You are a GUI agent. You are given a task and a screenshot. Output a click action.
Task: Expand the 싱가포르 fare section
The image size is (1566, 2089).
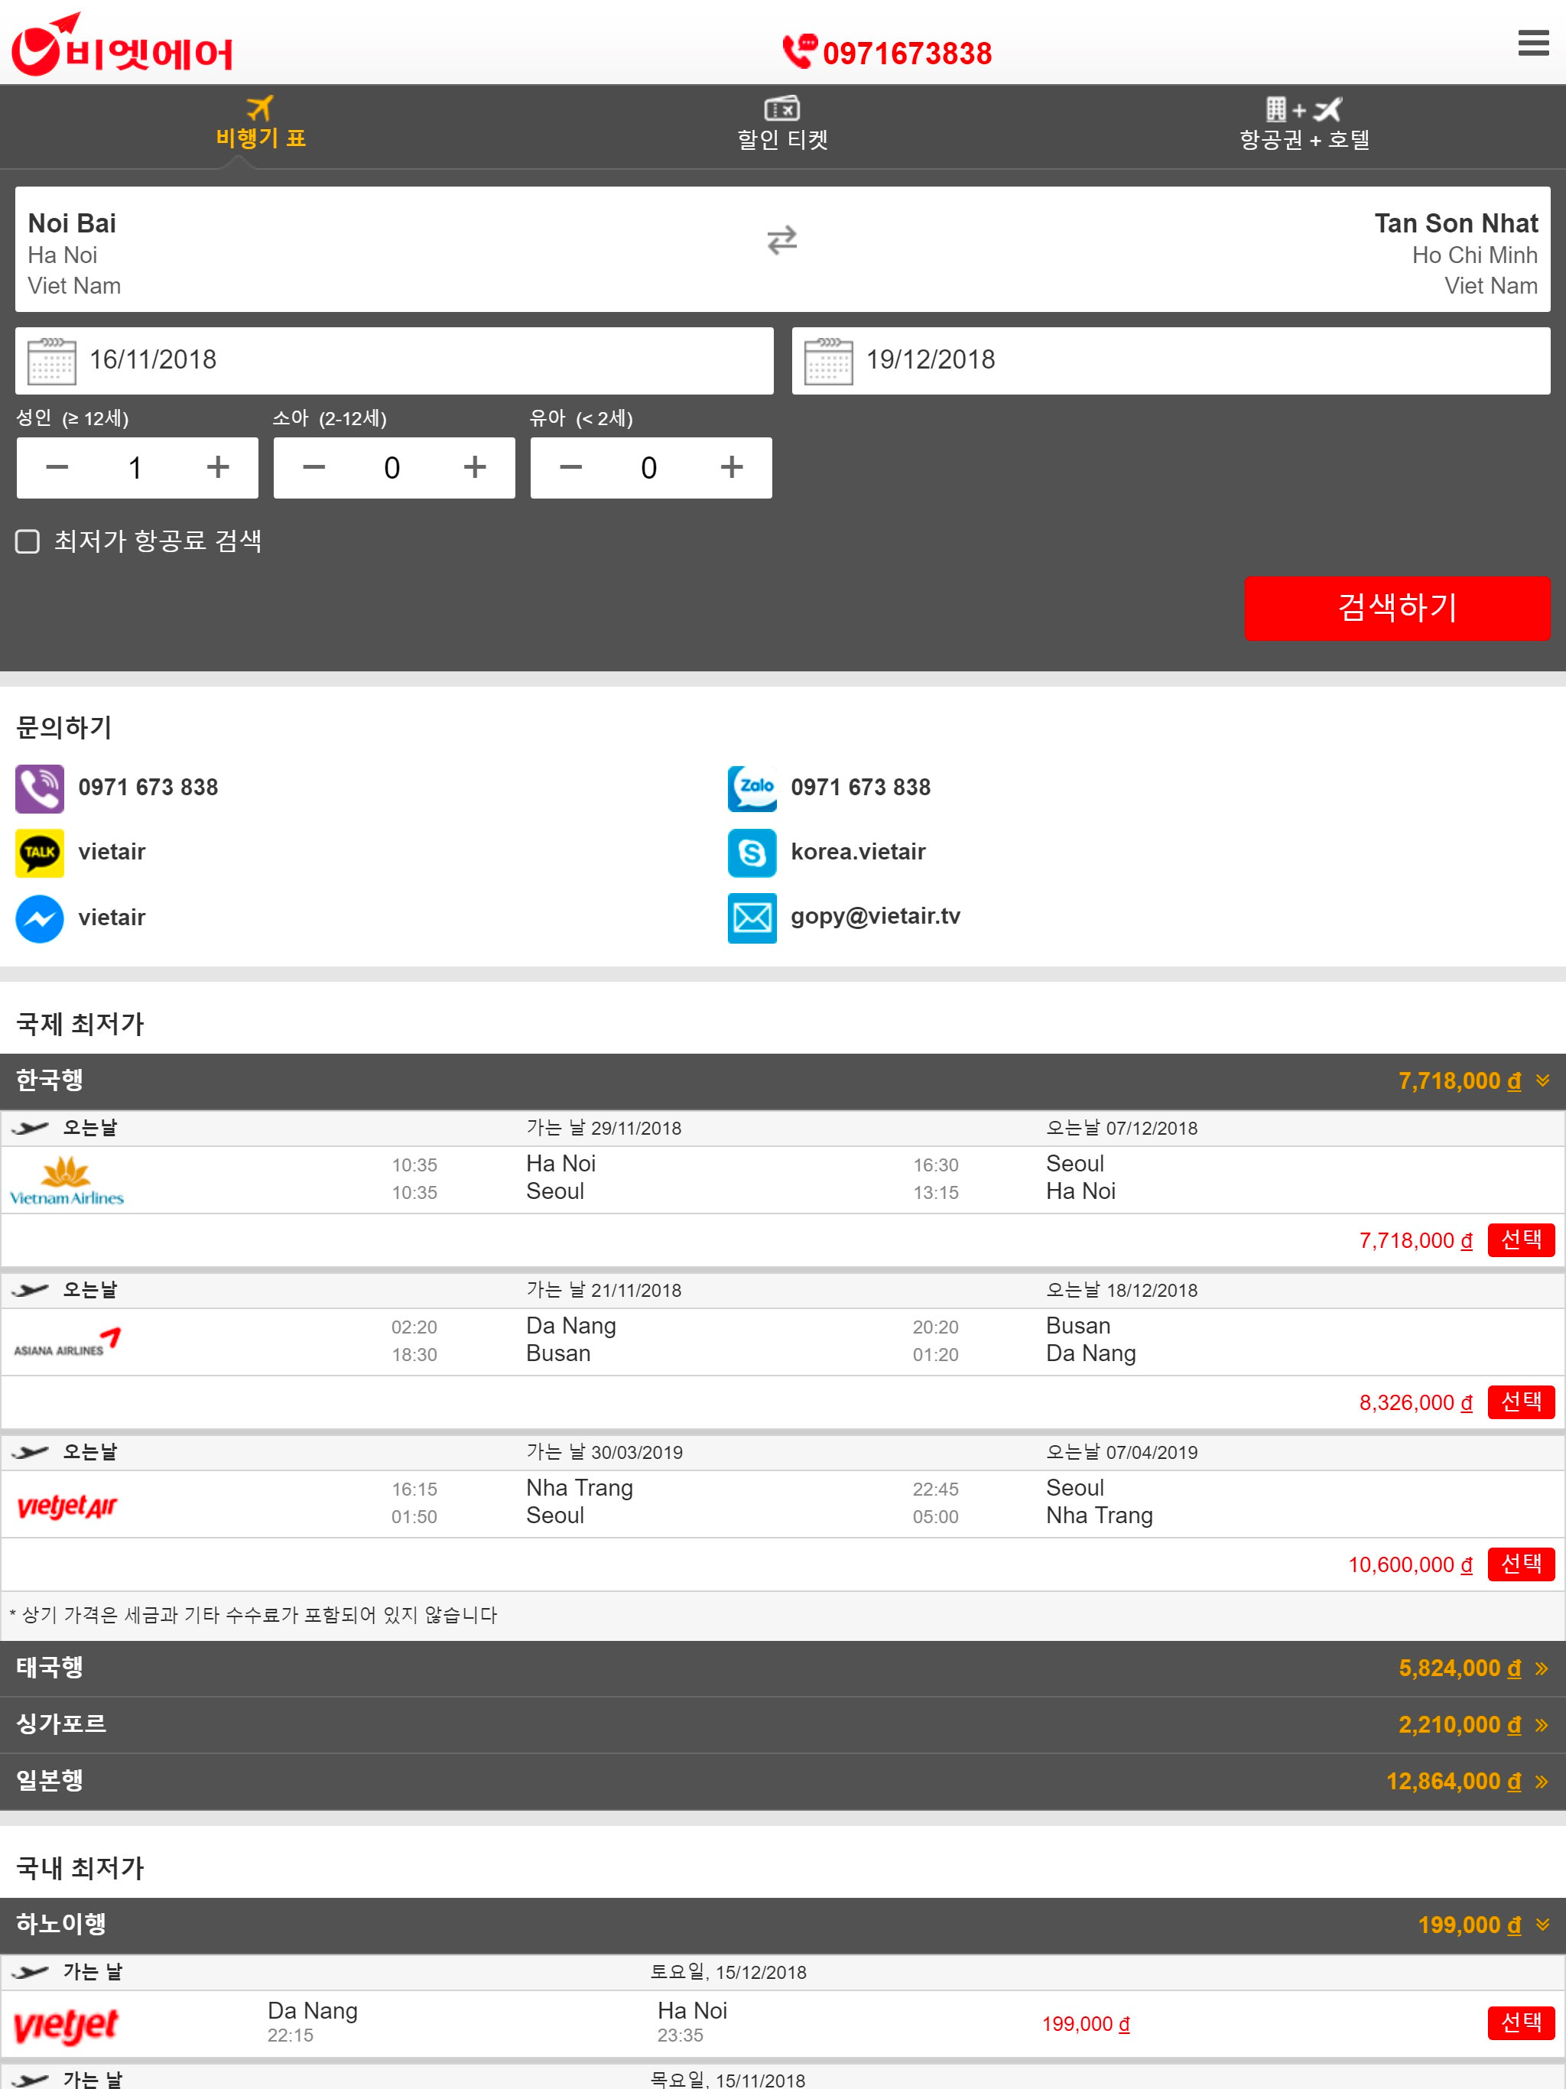click(782, 1725)
